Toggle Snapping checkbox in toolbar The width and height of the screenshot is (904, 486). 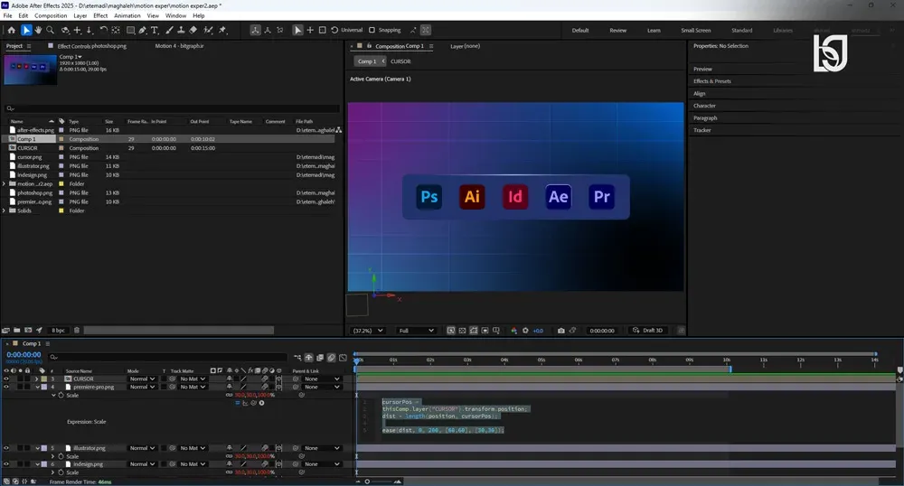372,30
